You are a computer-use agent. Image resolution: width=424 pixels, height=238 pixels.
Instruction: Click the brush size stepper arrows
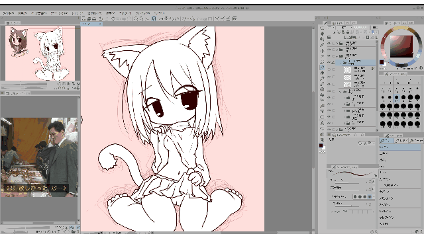coord(370,182)
